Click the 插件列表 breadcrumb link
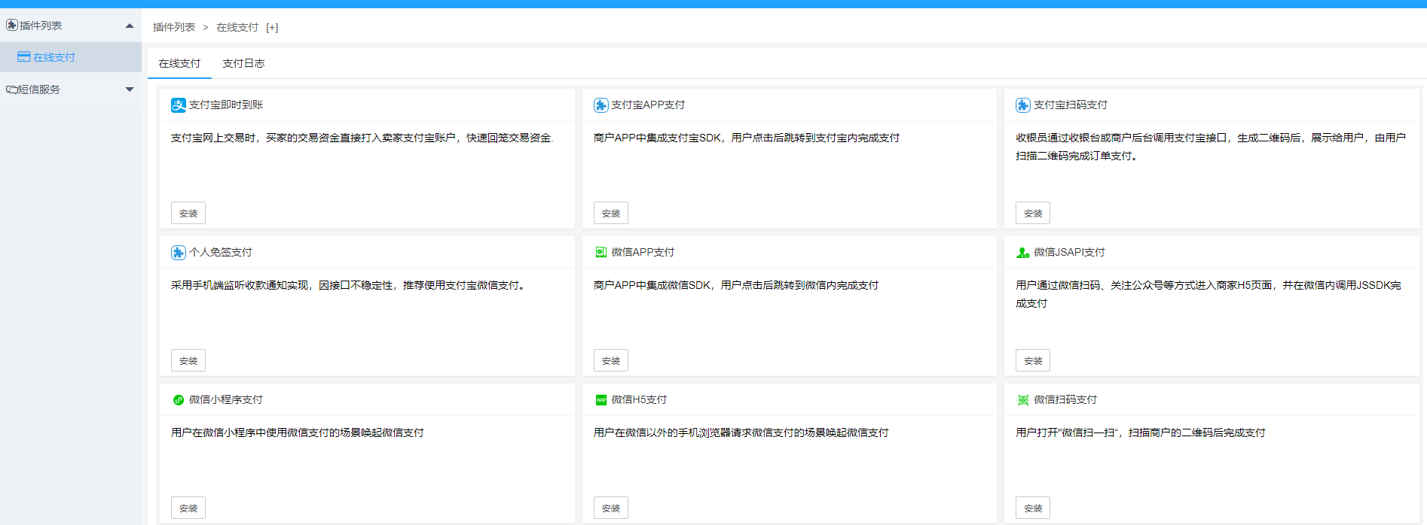 (x=174, y=28)
